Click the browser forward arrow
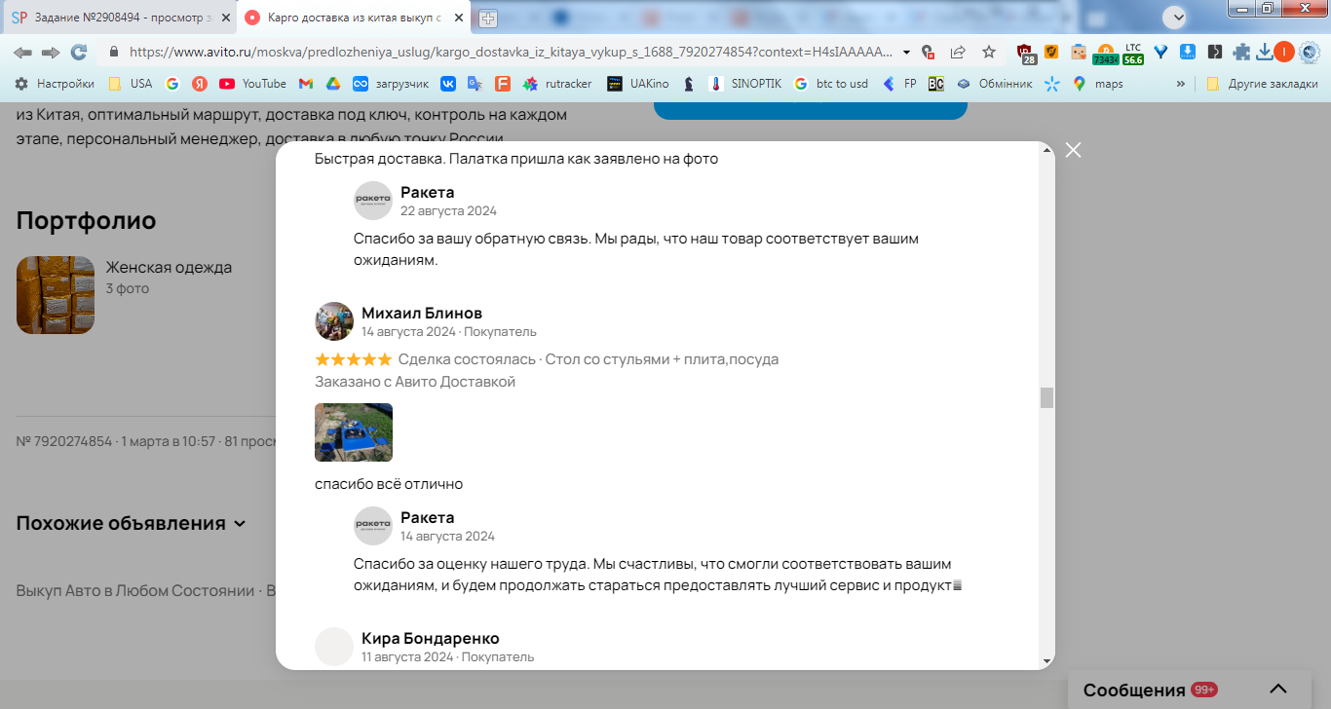 (51, 52)
